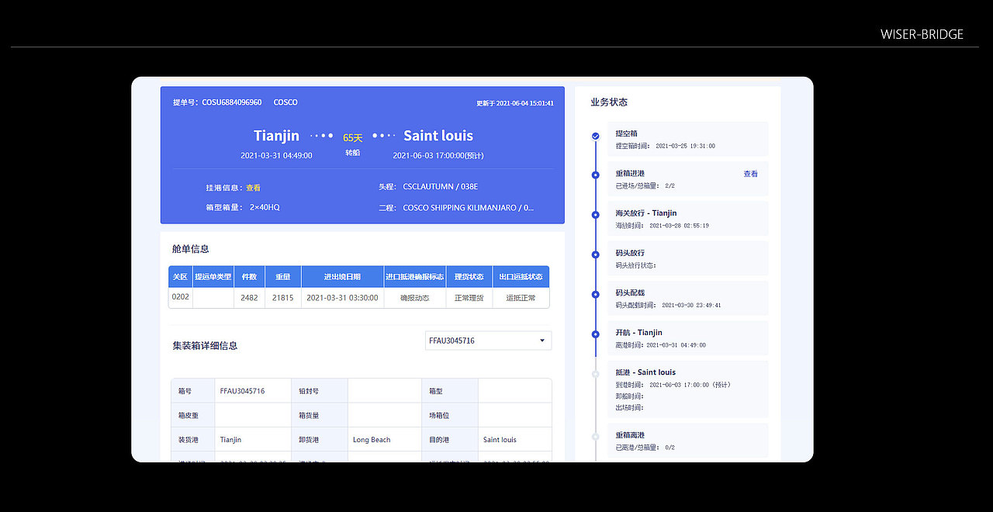Click the 提运单类型 column header
Screen dimensions: 993x512
click(213, 277)
